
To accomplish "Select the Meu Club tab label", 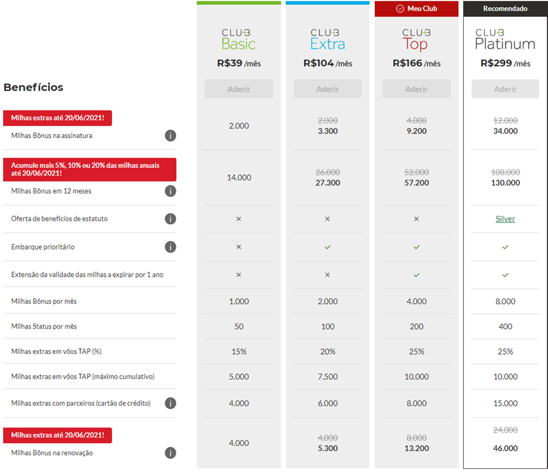I will click(417, 9).
